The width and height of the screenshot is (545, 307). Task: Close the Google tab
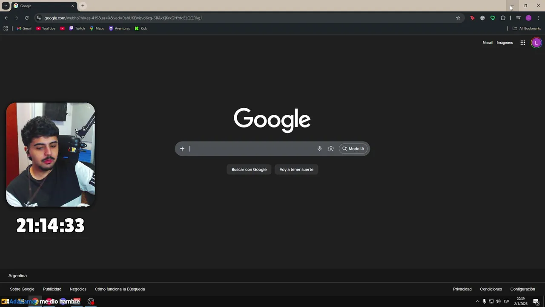(72, 6)
